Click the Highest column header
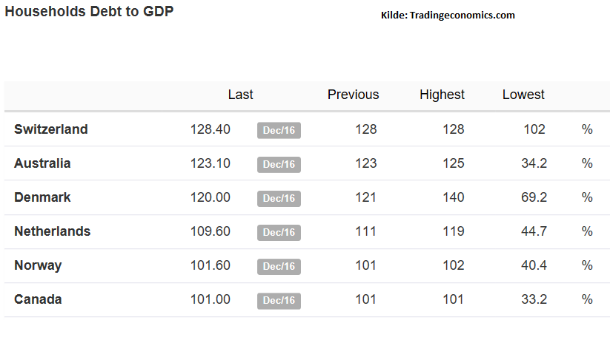610x340 pixels. pos(442,95)
